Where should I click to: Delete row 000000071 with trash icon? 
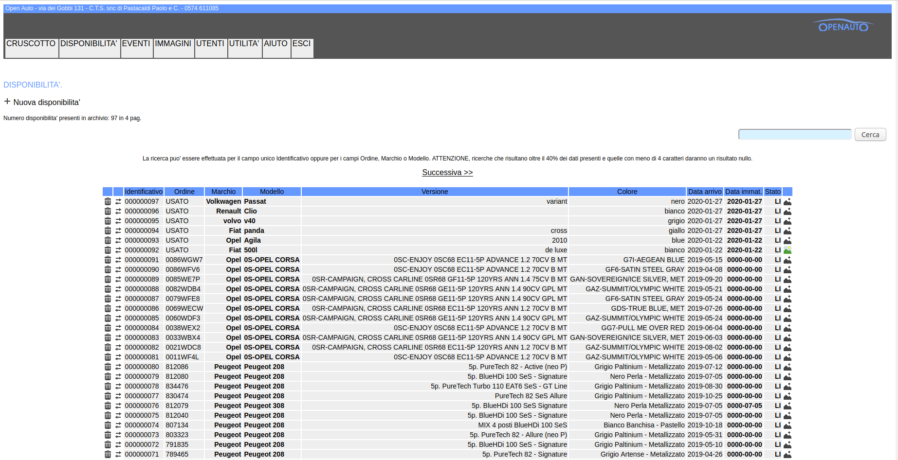(108, 454)
